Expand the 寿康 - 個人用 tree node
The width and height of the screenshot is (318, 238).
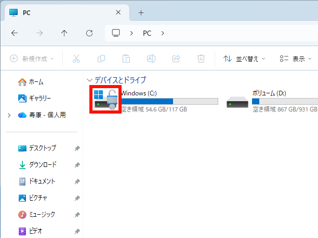pos(9,115)
